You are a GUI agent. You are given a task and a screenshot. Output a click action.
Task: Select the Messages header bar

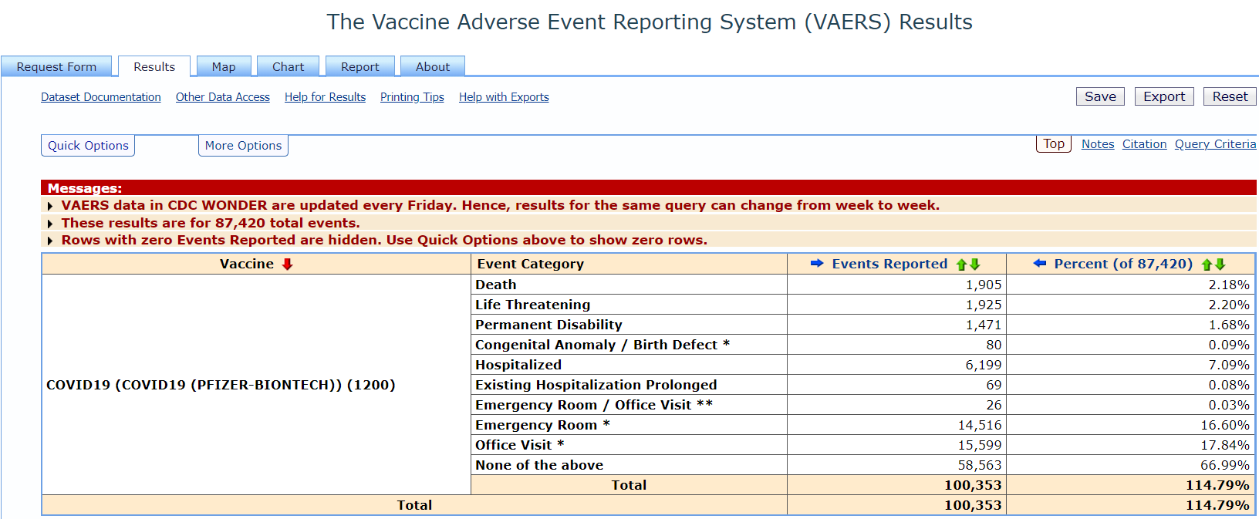point(649,188)
